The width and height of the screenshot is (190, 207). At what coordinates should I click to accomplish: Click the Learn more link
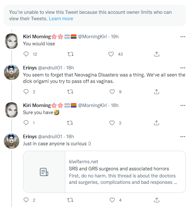click(x=61, y=19)
